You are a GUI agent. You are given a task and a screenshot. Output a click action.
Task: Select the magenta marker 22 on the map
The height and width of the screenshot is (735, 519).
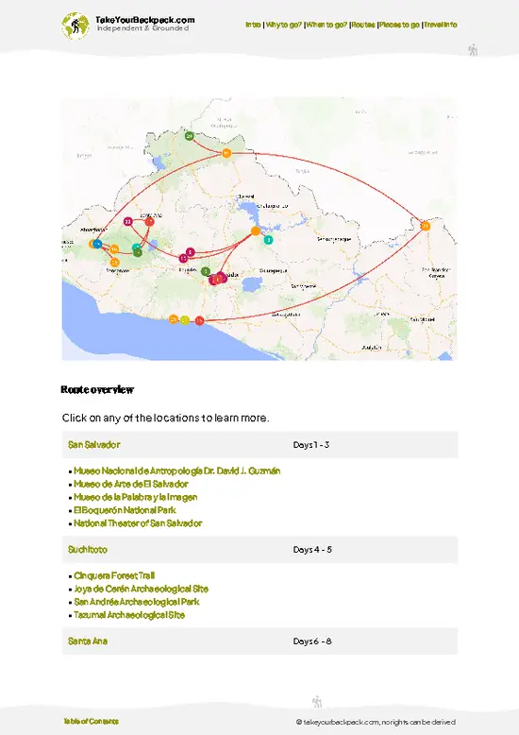click(x=128, y=221)
